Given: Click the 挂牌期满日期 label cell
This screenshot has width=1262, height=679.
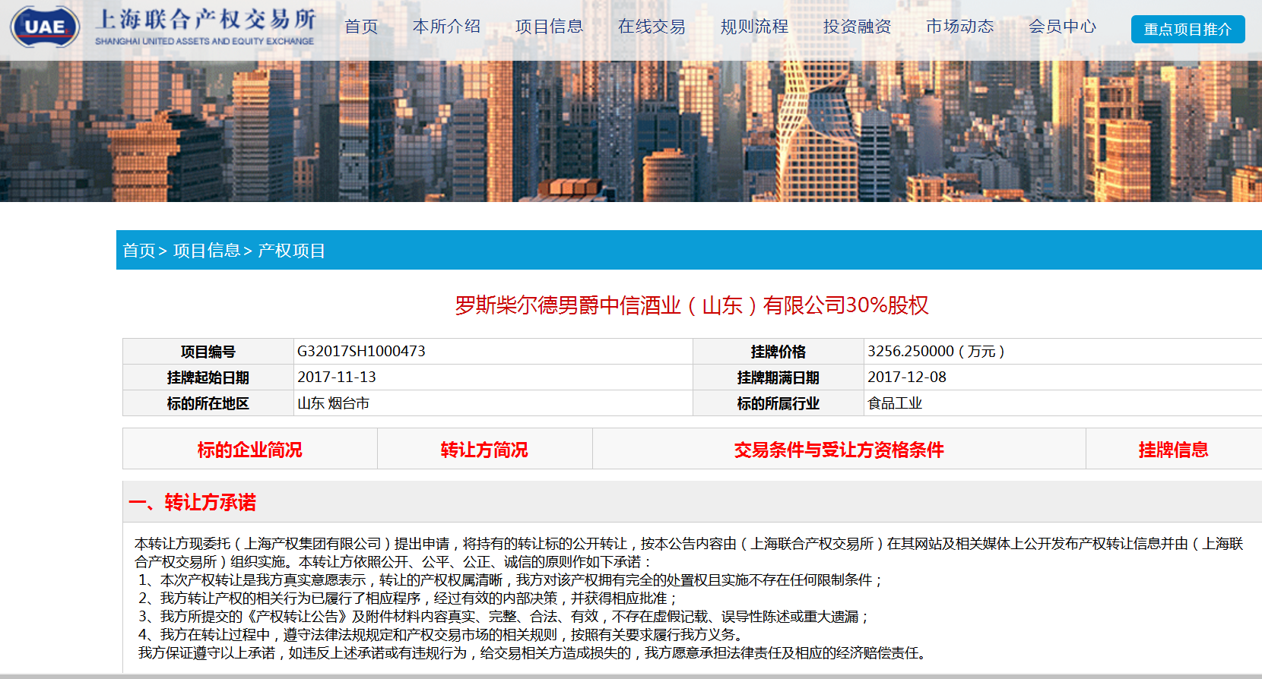Looking at the screenshot, I should tap(778, 377).
